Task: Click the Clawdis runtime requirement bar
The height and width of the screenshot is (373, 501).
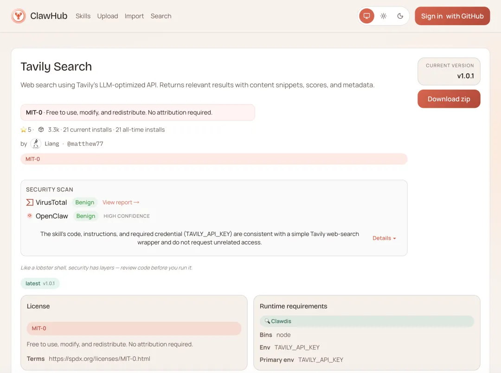Action: (x=366, y=321)
